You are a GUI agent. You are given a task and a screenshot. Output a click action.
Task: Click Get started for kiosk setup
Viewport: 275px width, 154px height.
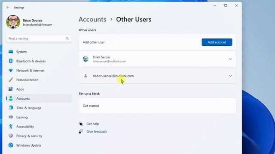(157, 106)
